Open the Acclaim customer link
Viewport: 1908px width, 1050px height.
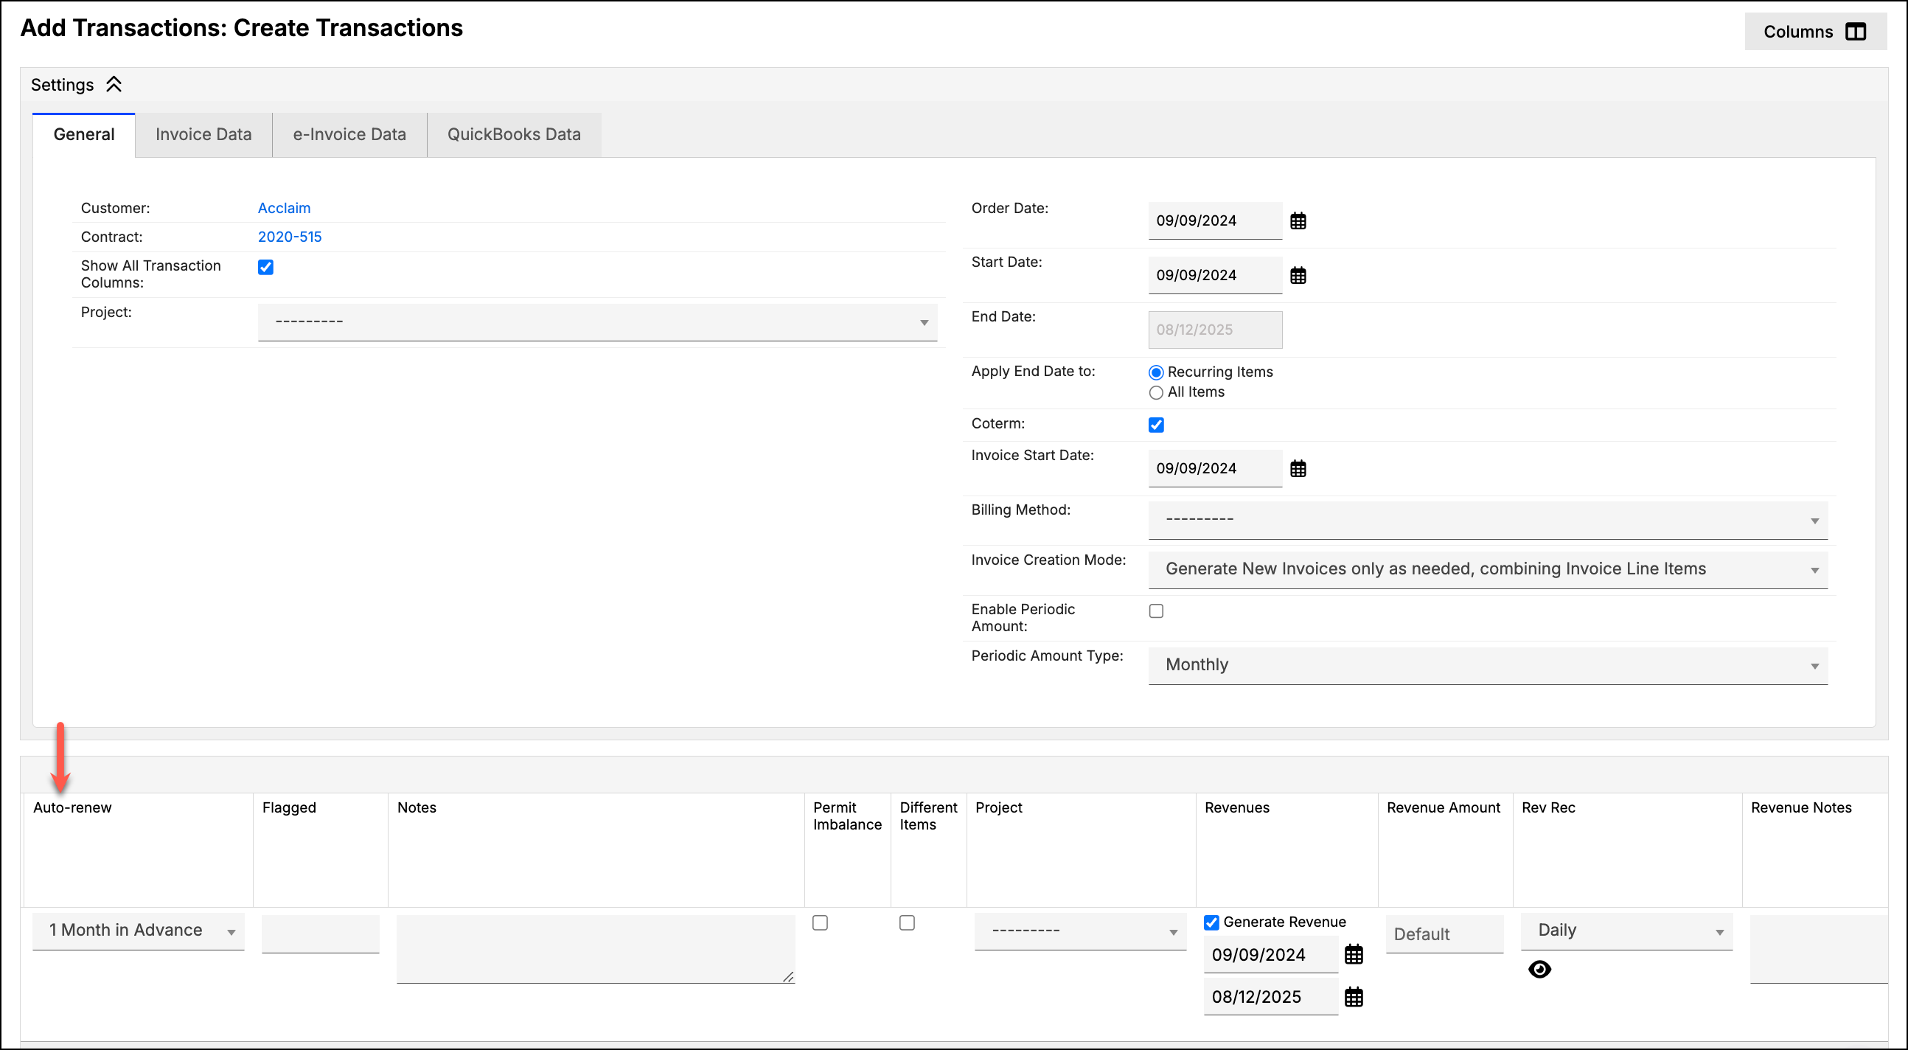(284, 208)
